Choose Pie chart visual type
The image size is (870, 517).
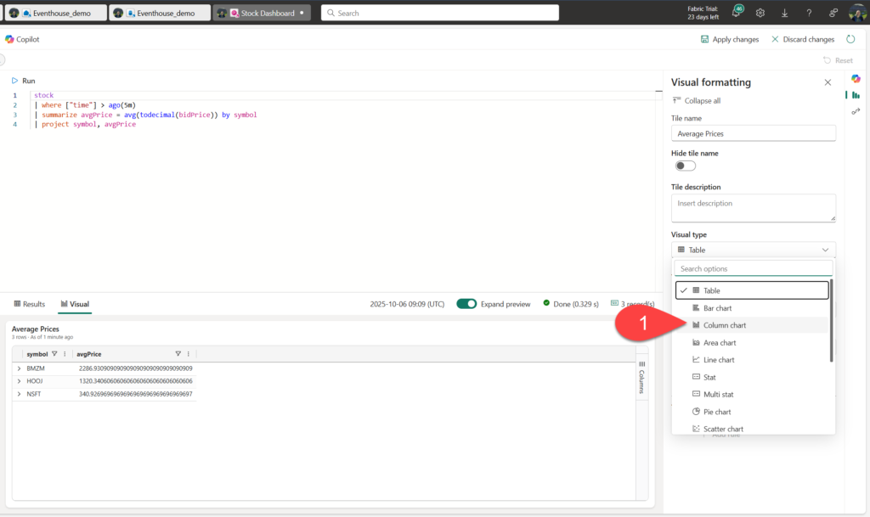pyautogui.click(x=717, y=412)
